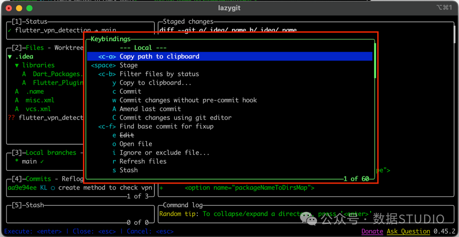The width and height of the screenshot is (459, 237).
Task: Collapse the libraries folder triangle
Action: coord(17,65)
